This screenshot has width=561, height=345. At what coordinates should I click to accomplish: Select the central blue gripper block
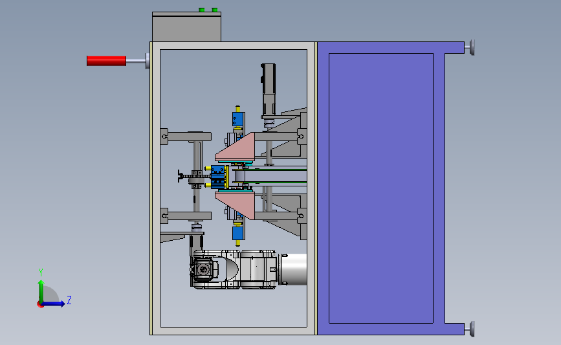point(217,177)
